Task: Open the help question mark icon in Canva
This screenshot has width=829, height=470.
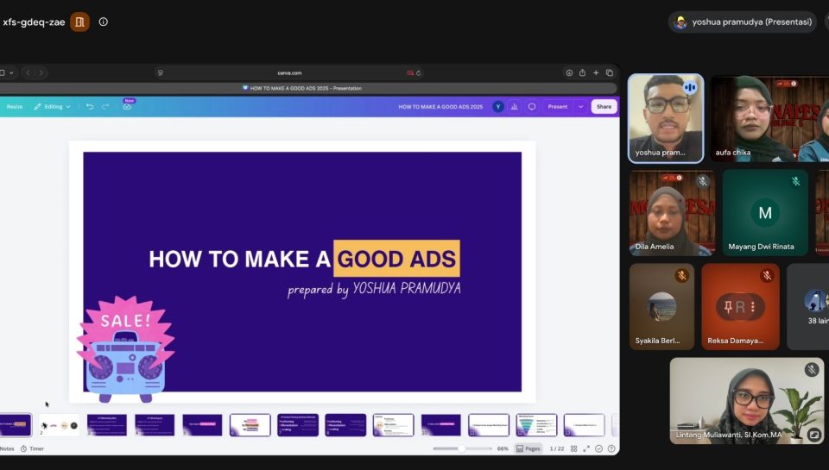Action: pyautogui.click(x=611, y=448)
